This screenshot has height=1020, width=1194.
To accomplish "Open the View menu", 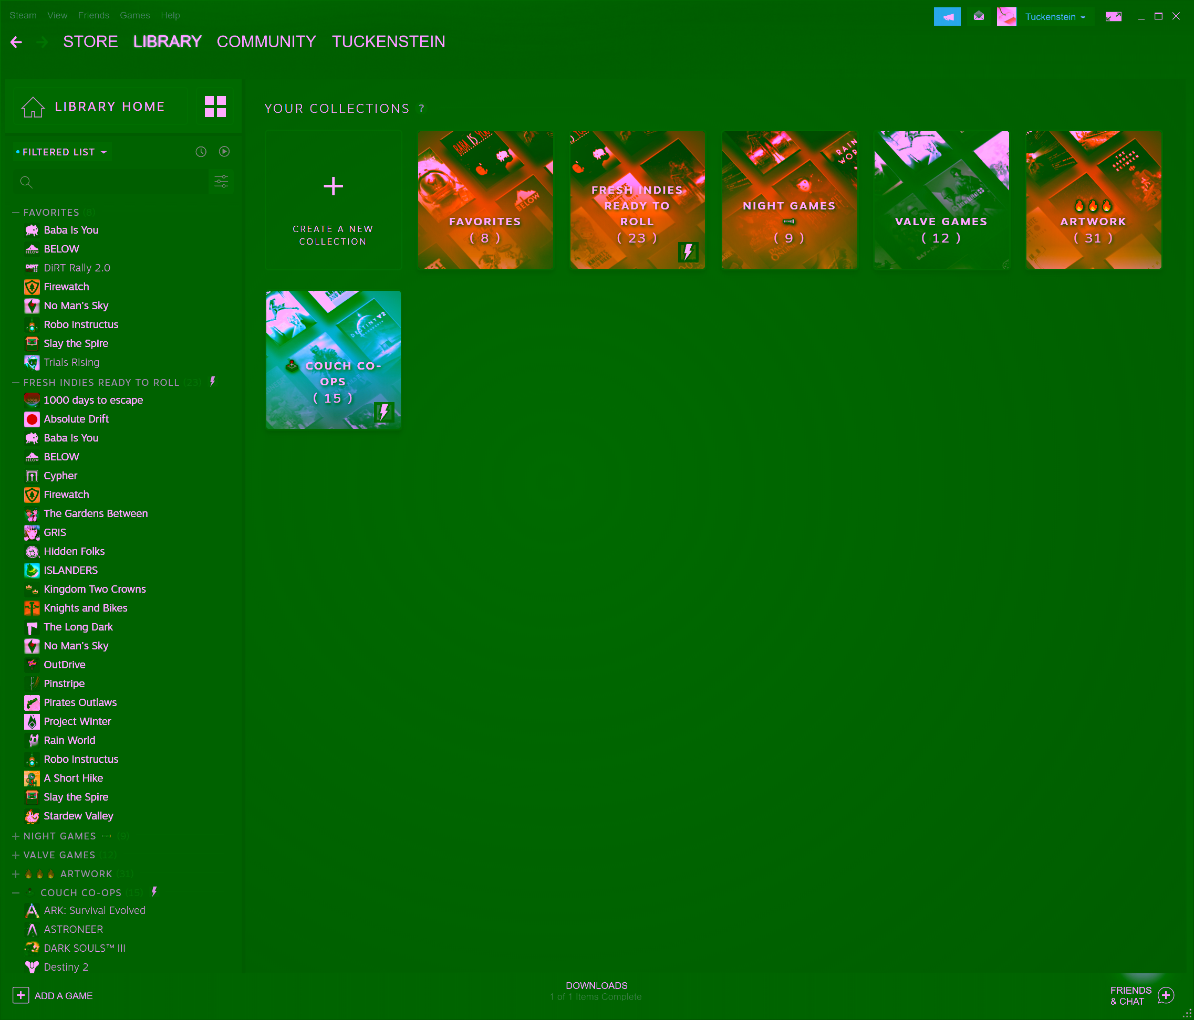I will click(57, 15).
